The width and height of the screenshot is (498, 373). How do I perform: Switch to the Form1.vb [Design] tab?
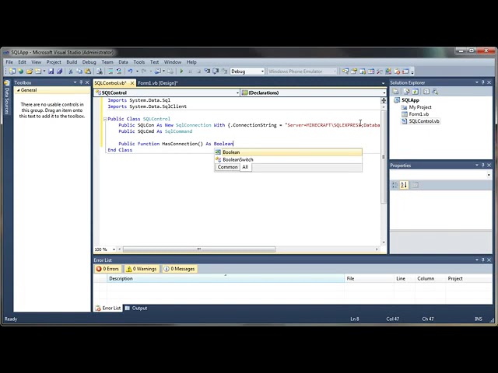[x=158, y=83]
